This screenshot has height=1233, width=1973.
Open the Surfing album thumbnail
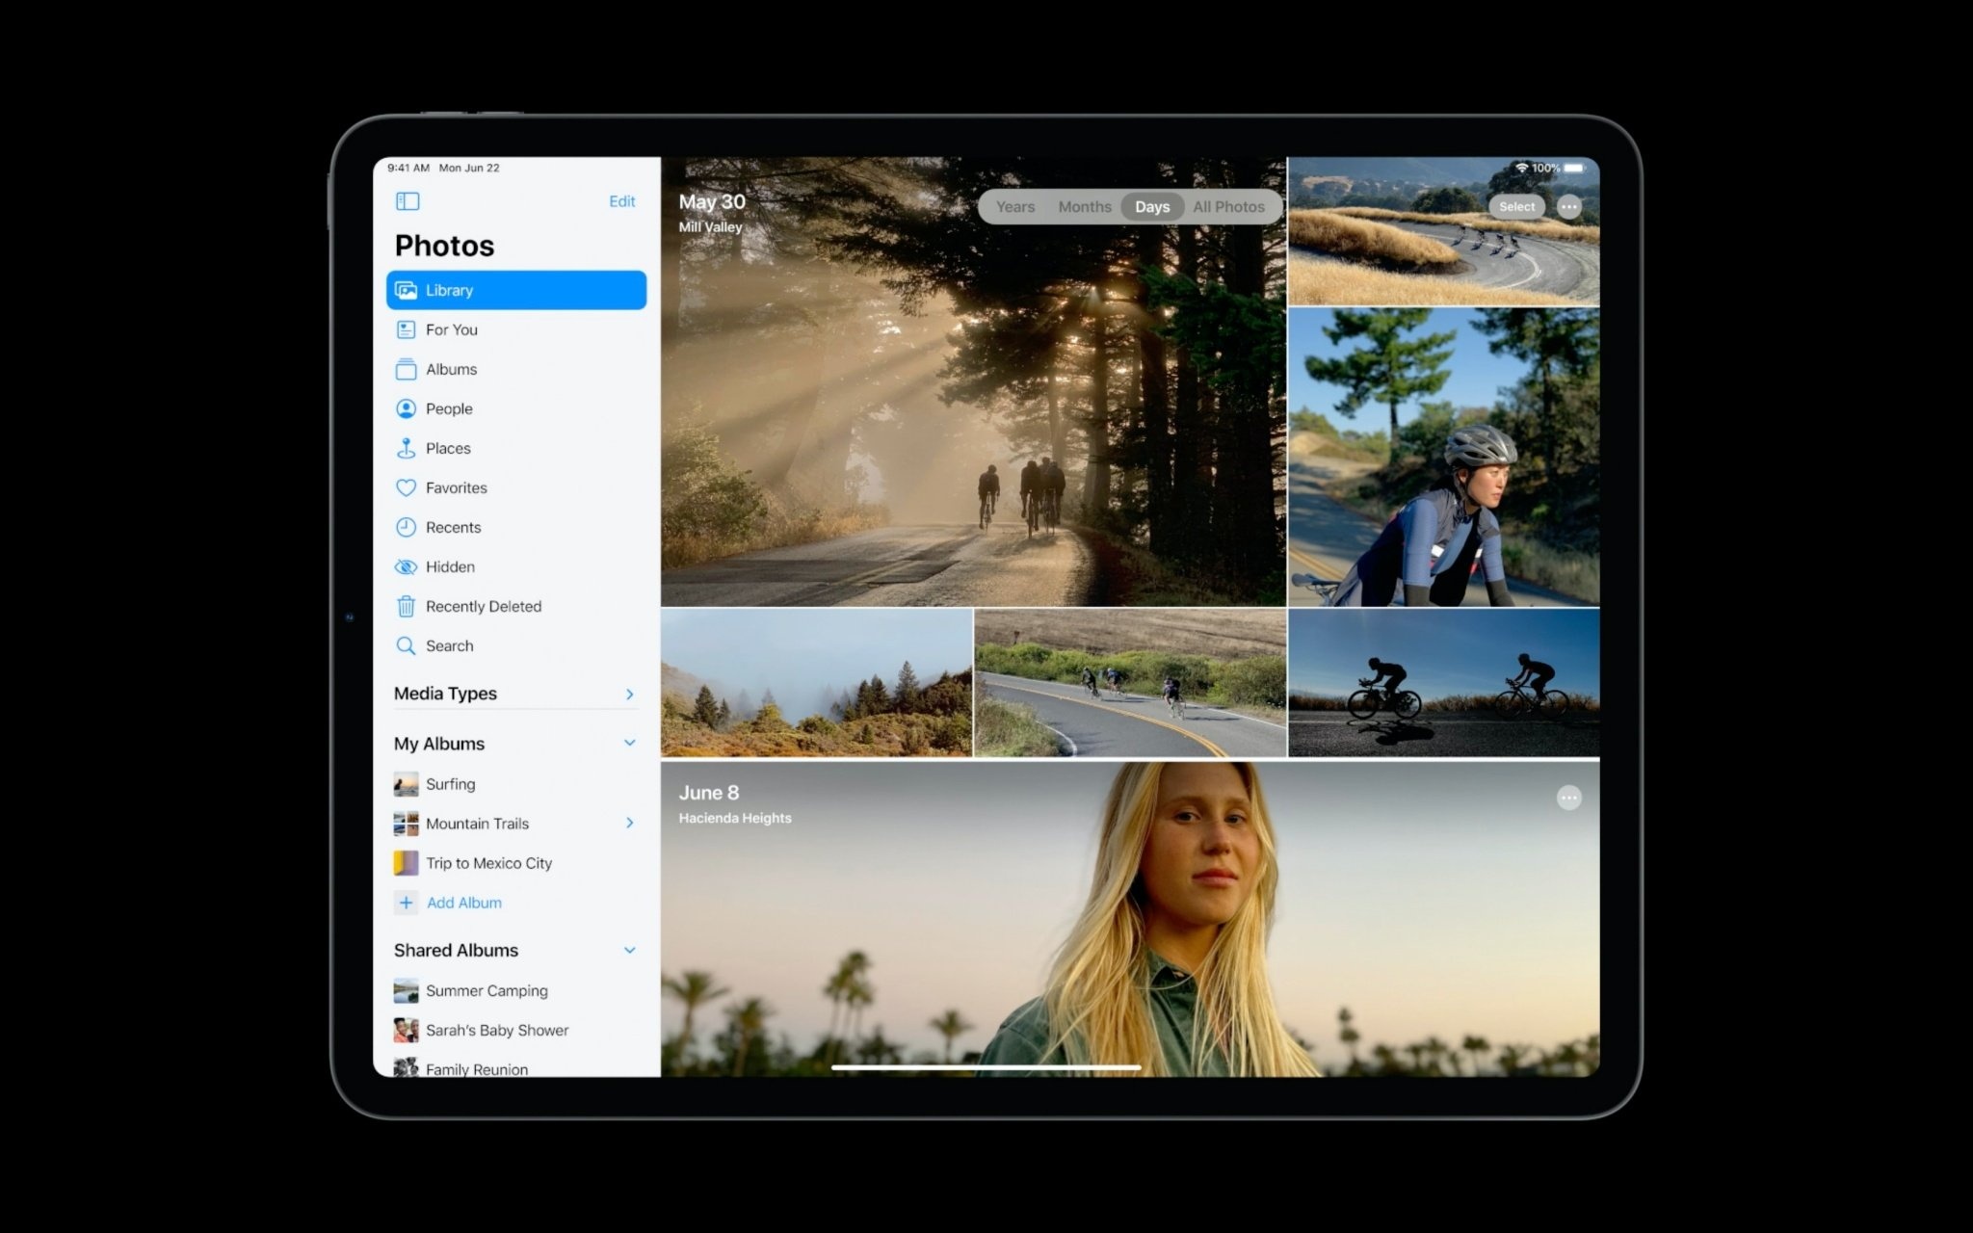[x=407, y=783]
